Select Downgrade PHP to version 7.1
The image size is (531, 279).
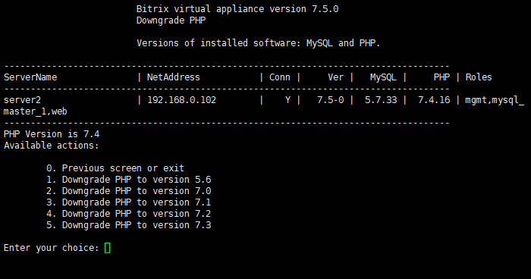click(129, 202)
